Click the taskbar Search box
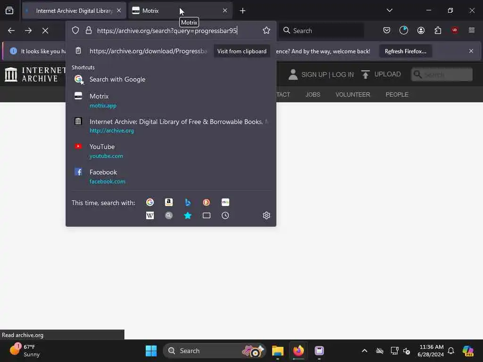483x362 pixels. point(215,351)
